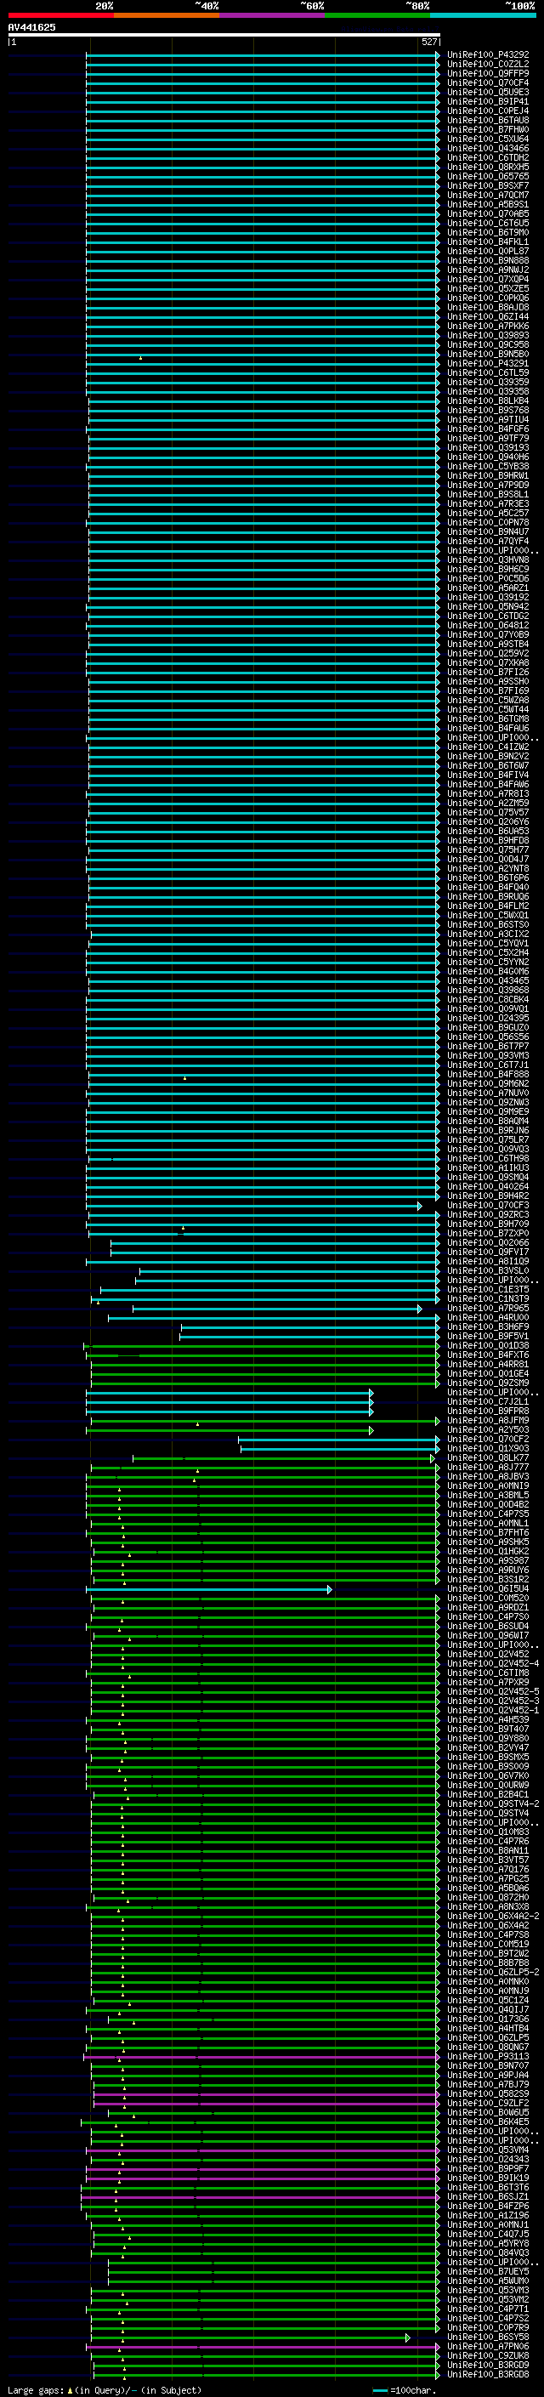The width and height of the screenshot is (544, 2397).
Task: Click the UniRef100_Q70CF2 label
Action: 487,1440
